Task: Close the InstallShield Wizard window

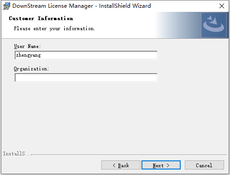Action: 222,6
